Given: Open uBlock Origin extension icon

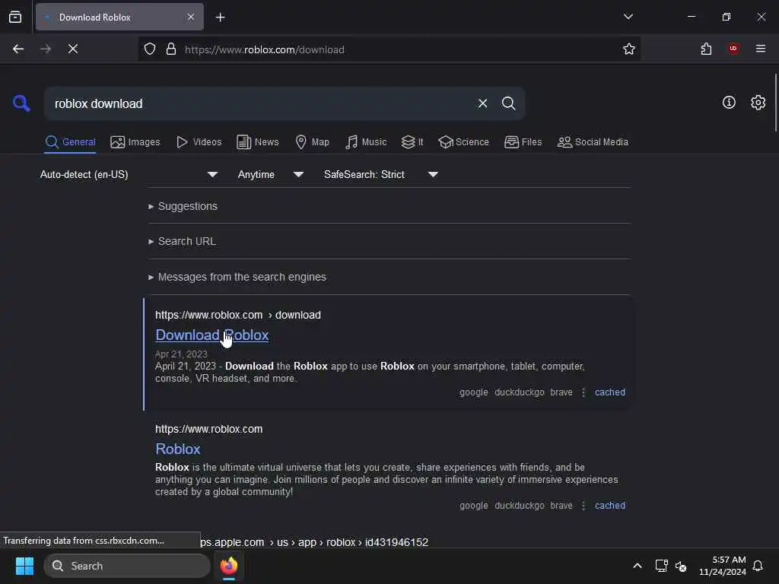Looking at the screenshot, I should [733, 49].
